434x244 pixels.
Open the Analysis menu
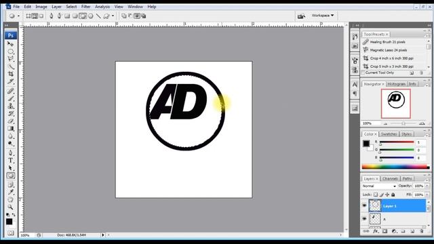click(102, 7)
